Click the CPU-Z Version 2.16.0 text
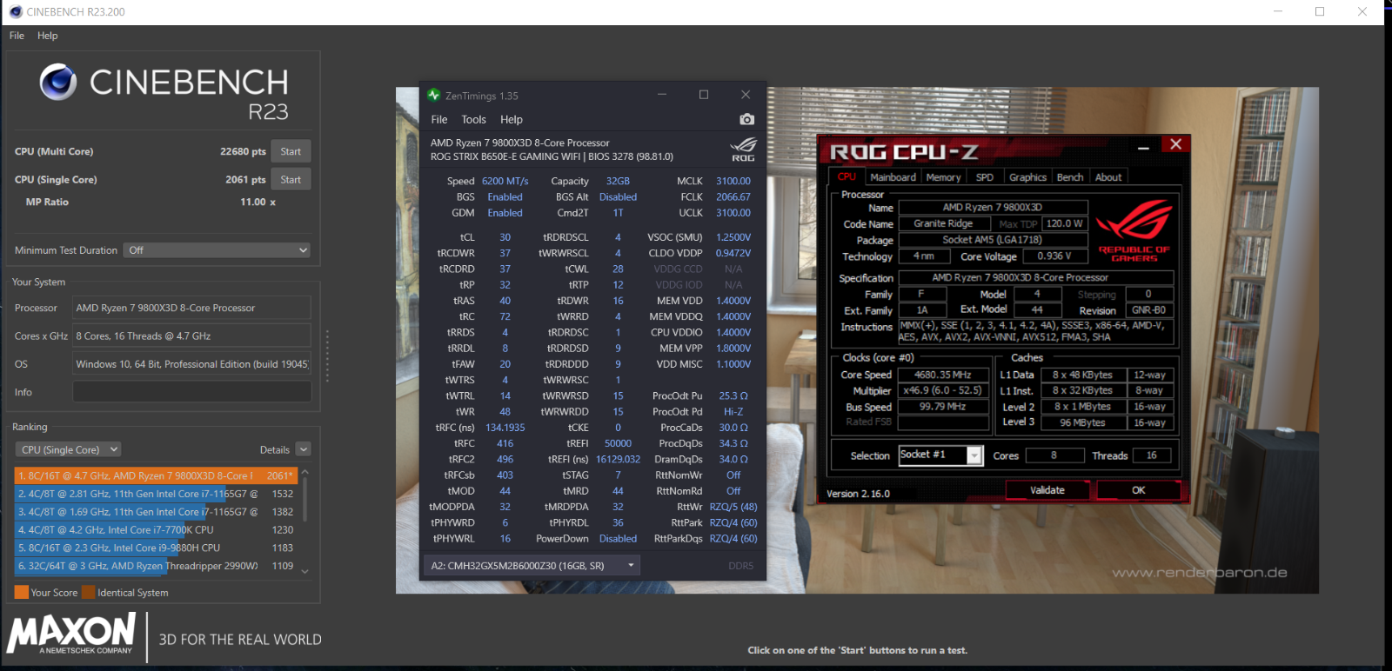The height and width of the screenshot is (671, 1392). click(858, 494)
